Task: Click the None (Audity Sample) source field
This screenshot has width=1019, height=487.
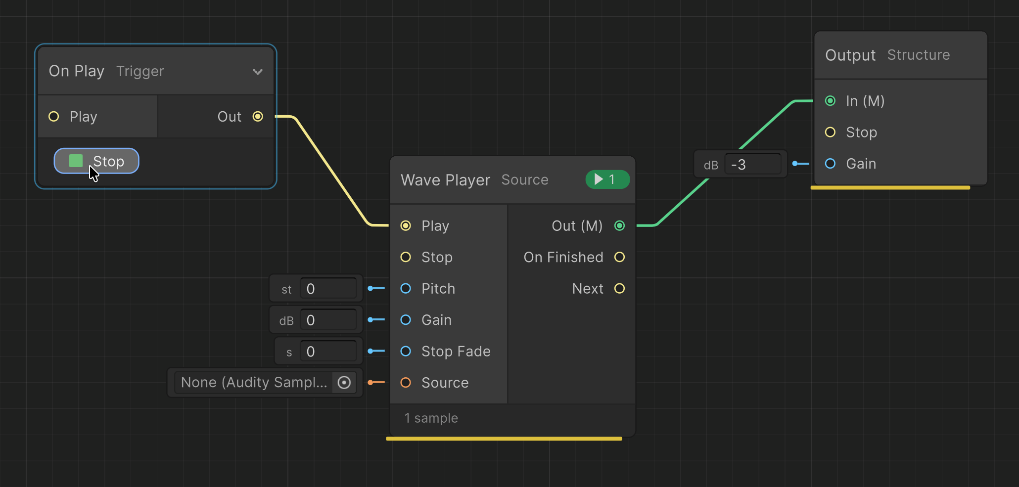Action: point(265,383)
